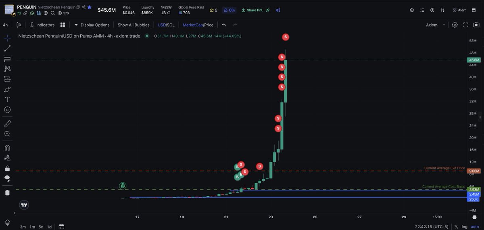Click the PENGUIN token thumbnail
The height and width of the screenshot is (230, 484).
(x=9, y=9)
